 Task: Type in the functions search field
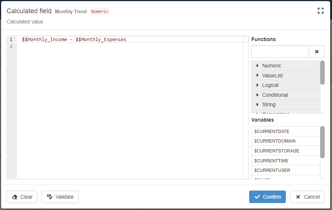click(280, 52)
